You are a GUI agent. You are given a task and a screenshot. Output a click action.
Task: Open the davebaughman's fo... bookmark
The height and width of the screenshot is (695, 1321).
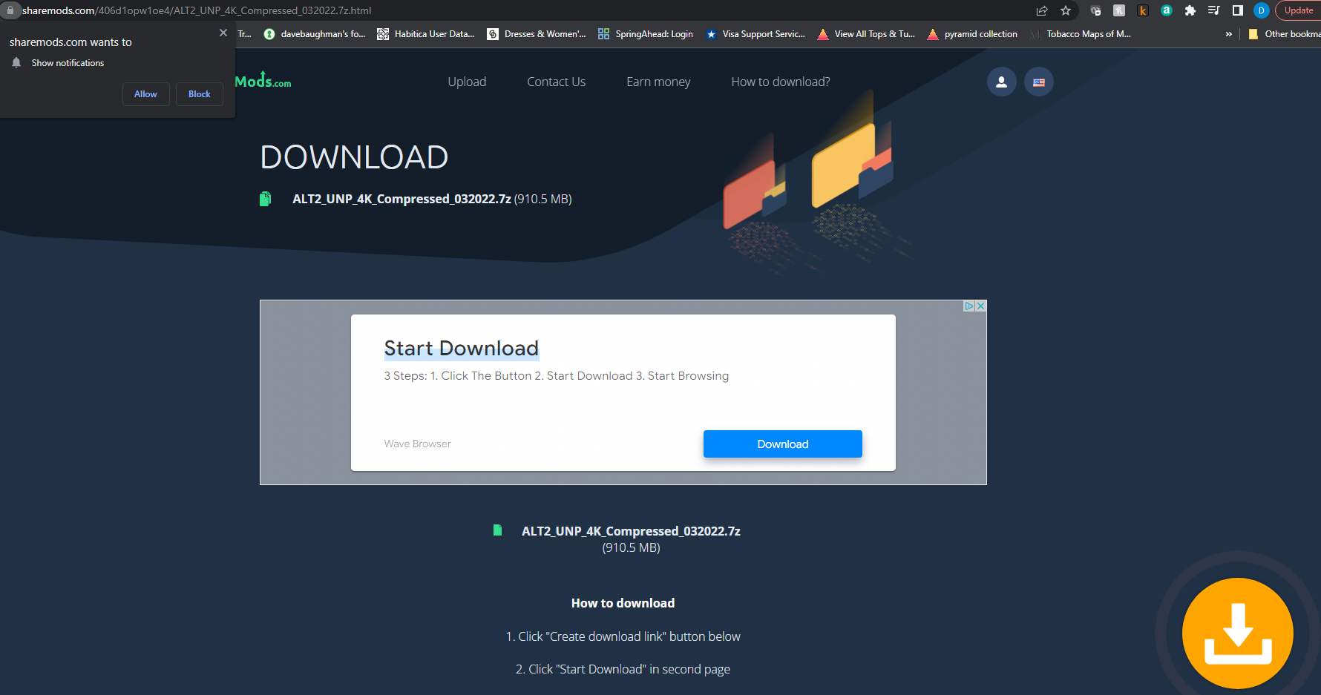(x=315, y=34)
